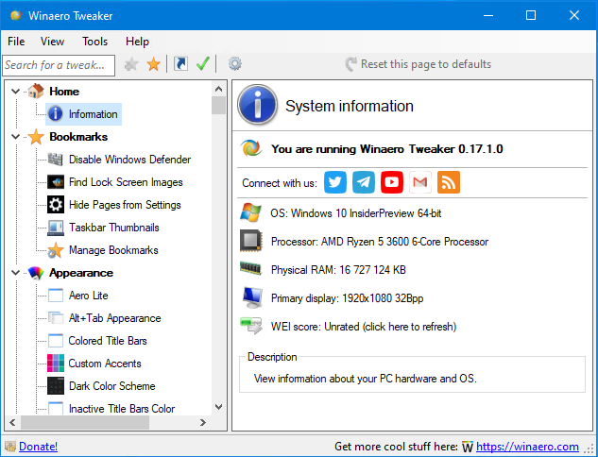Open the orange RSS feed icon
The image size is (598, 457).
click(x=448, y=182)
